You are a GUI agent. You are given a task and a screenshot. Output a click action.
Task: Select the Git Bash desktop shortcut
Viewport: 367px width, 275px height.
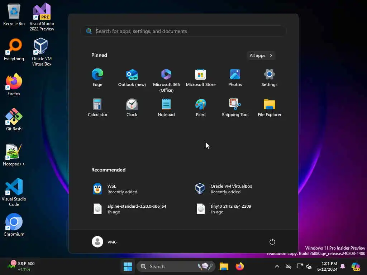pos(14,120)
